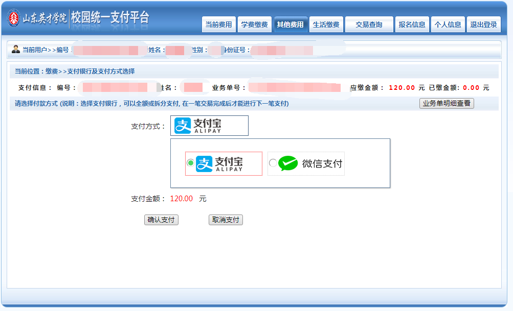The image size is (513, 311).
Task: Select the WeChat Pay radio button
Action: (x=273, y=163)
